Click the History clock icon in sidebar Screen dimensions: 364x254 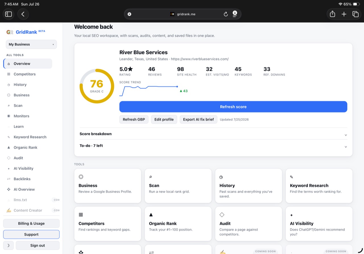point(9,85)
